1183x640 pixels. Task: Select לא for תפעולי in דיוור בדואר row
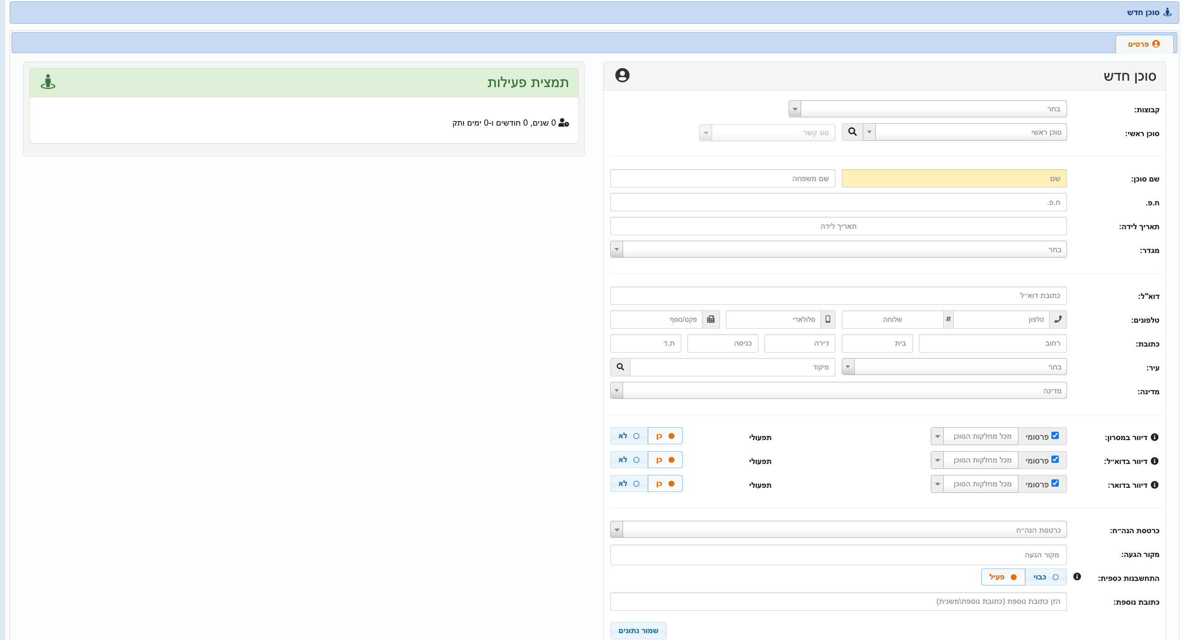click(x=629, y=484)
